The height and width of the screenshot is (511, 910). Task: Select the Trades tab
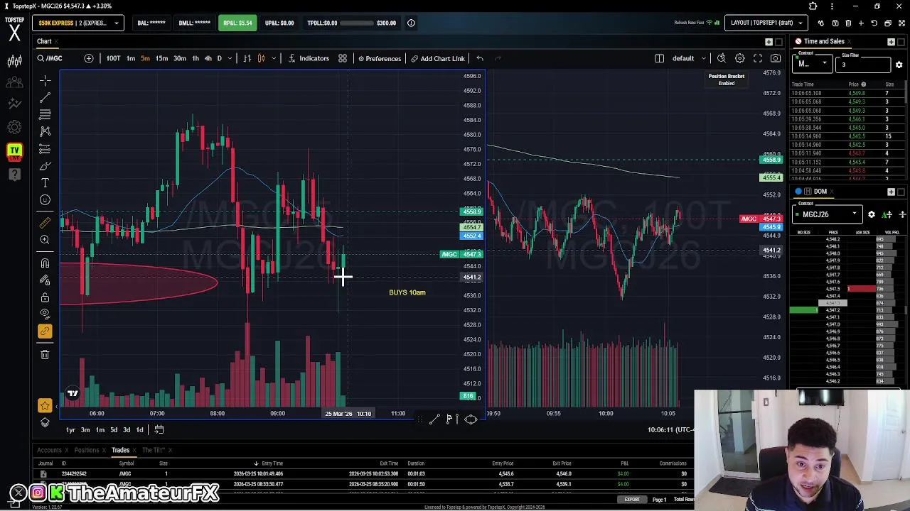120,450
